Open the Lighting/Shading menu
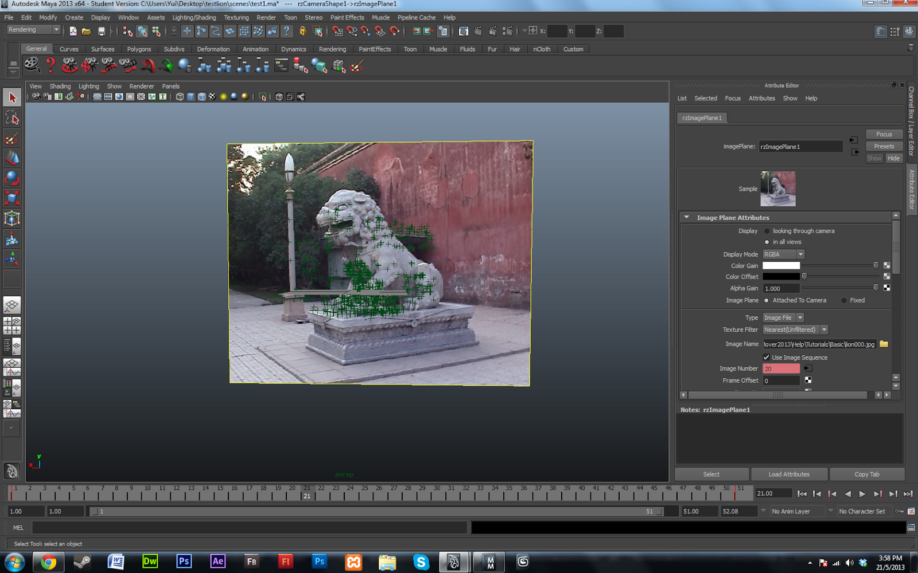Image resolution: width=918 pixels, height=573 pixels. tap(194, 17)
